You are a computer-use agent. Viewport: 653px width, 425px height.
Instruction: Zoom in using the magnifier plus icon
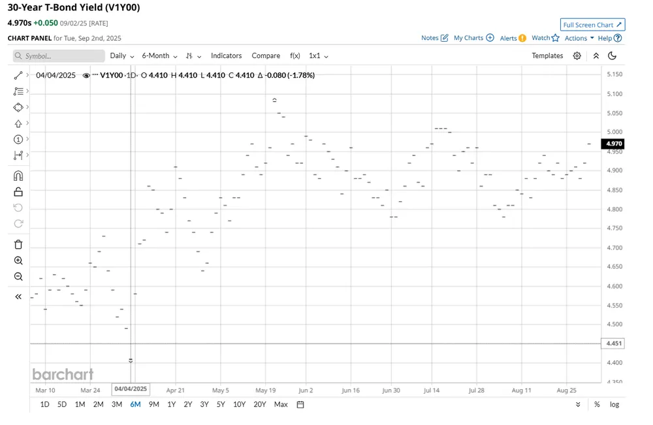click(x=18, y=260)
